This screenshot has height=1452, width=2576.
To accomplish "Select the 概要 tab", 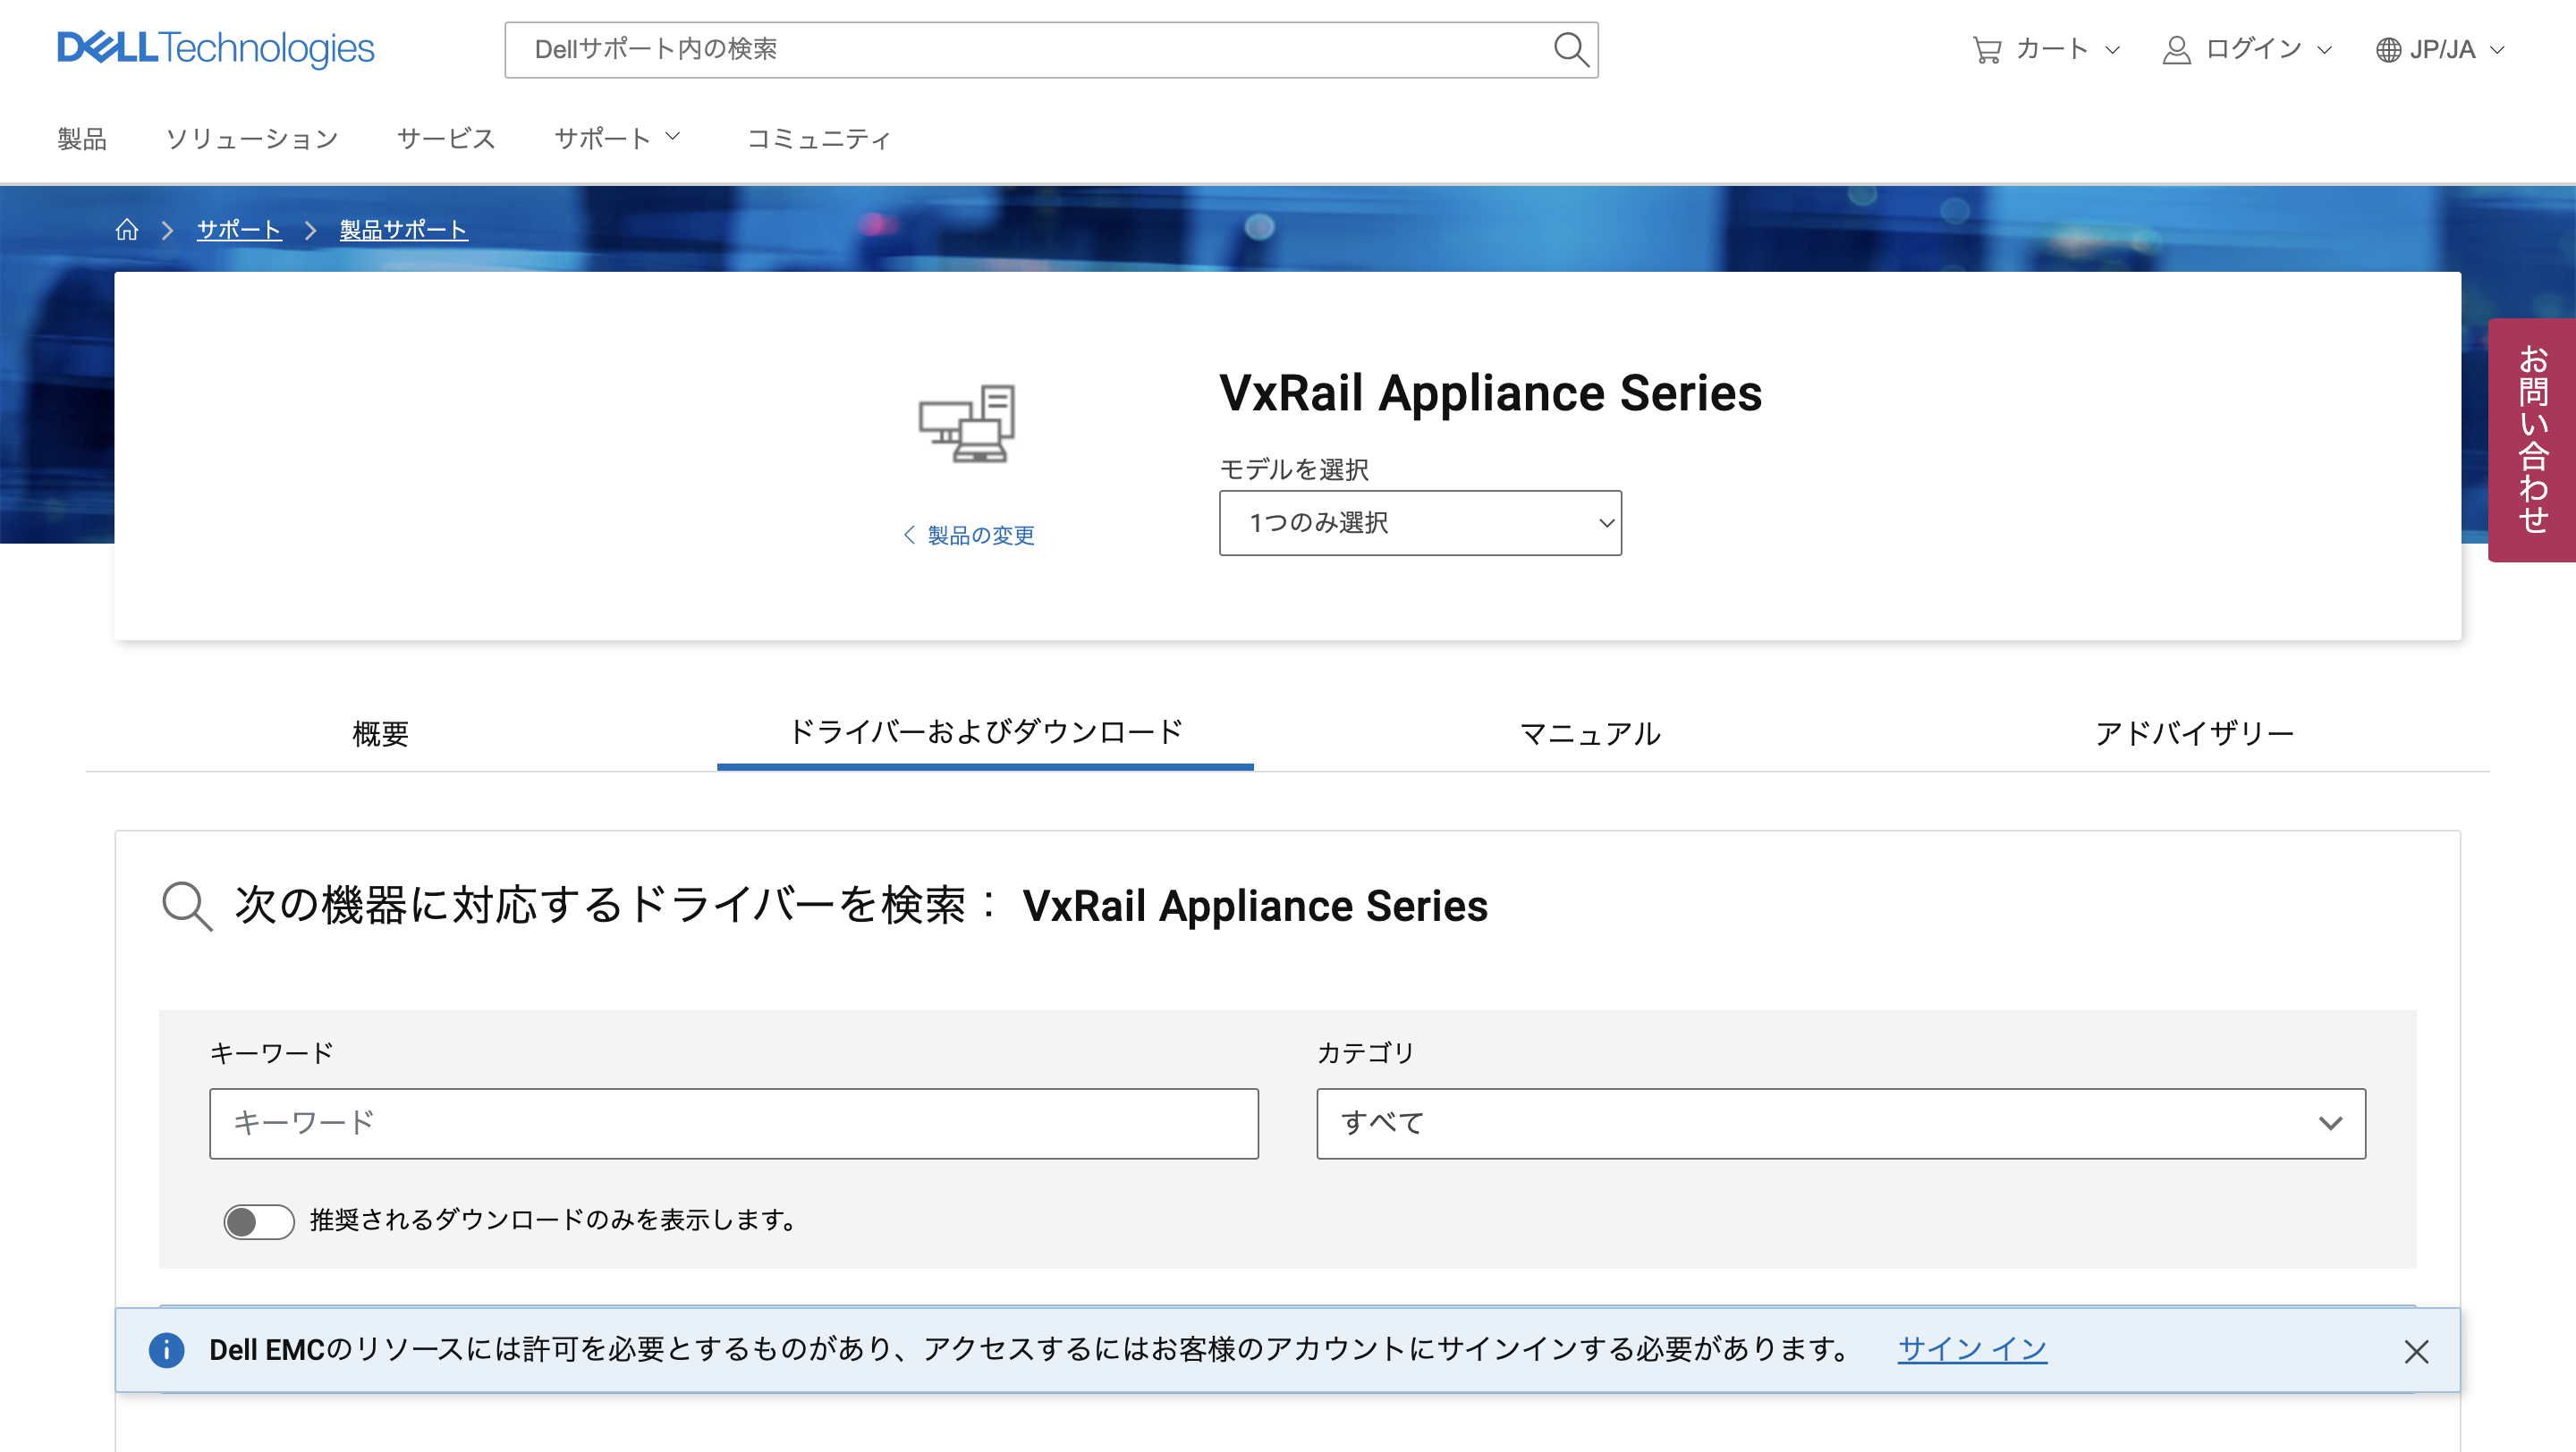I will [x=380, y=733].
